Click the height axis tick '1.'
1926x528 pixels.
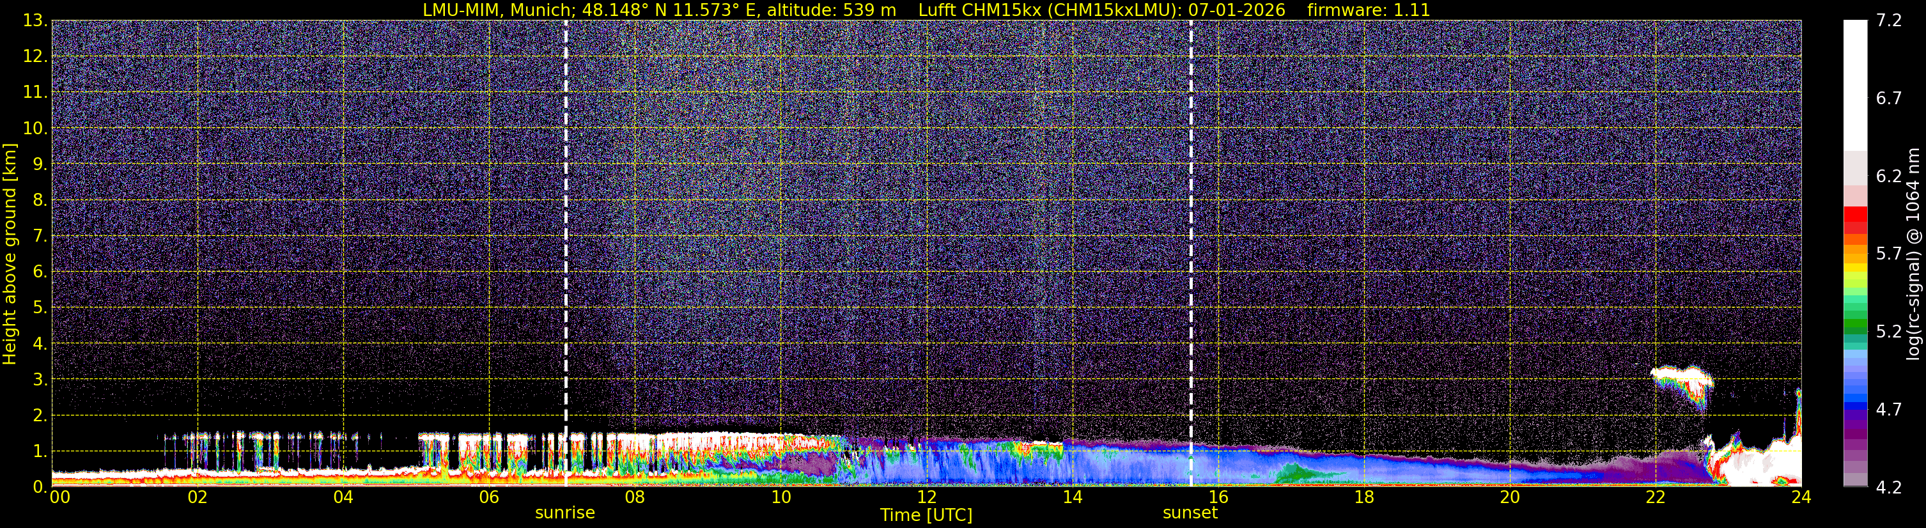coord(40,451)
